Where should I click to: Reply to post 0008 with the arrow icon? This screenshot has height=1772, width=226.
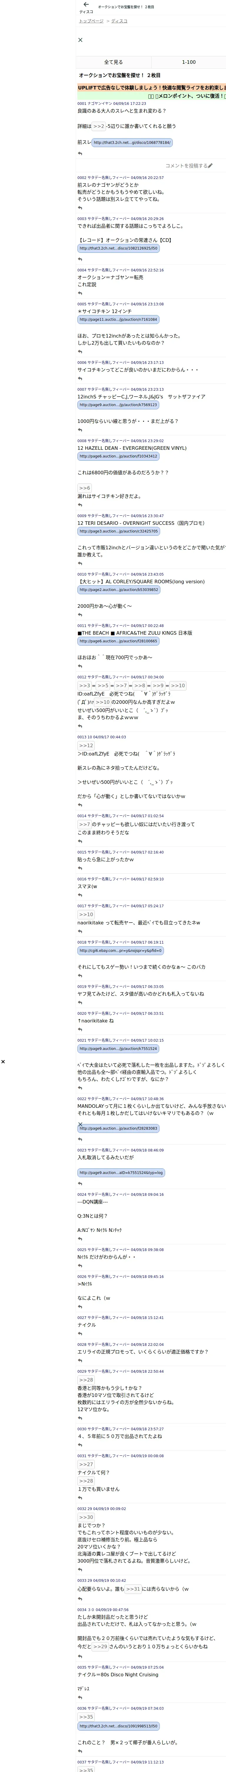coord(80,505)
